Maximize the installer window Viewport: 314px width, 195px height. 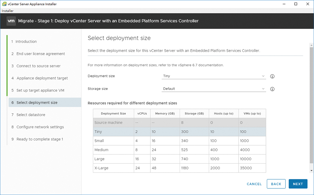pos(296,4)
